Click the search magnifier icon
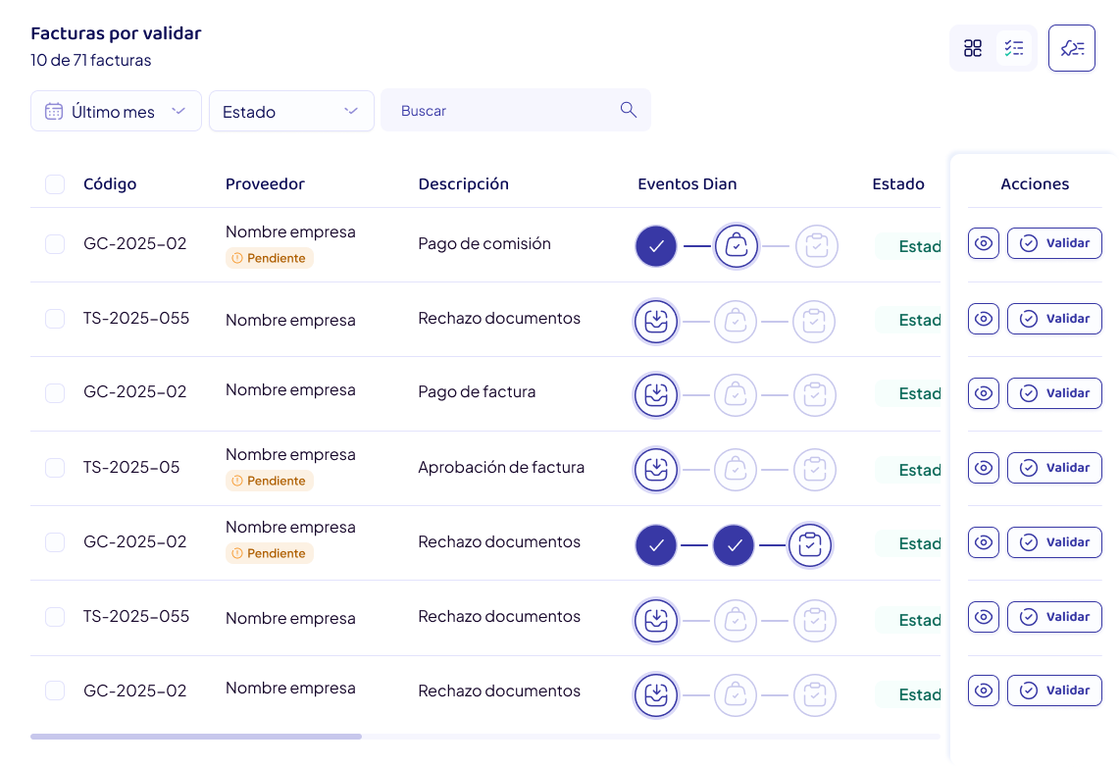The height and width of the screenshot is (767, 1120). pos(628,109)
